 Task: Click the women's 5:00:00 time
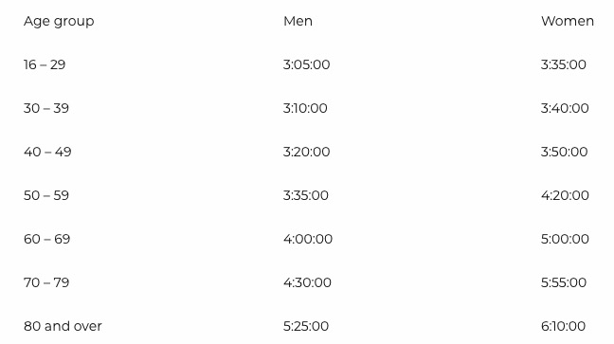[x=565, y=238]
